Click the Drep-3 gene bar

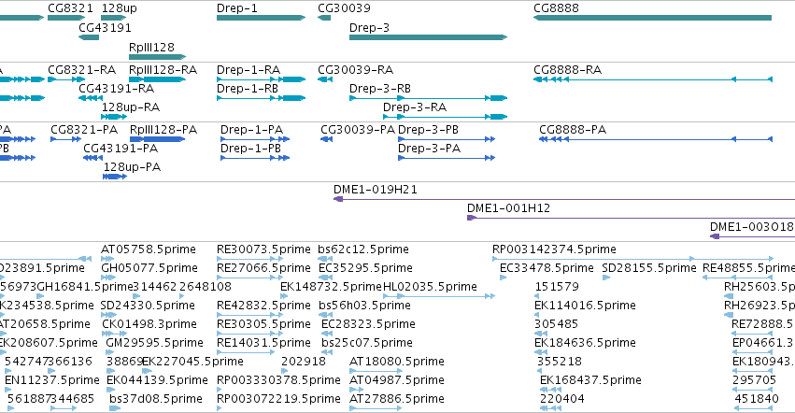point(429,37)
